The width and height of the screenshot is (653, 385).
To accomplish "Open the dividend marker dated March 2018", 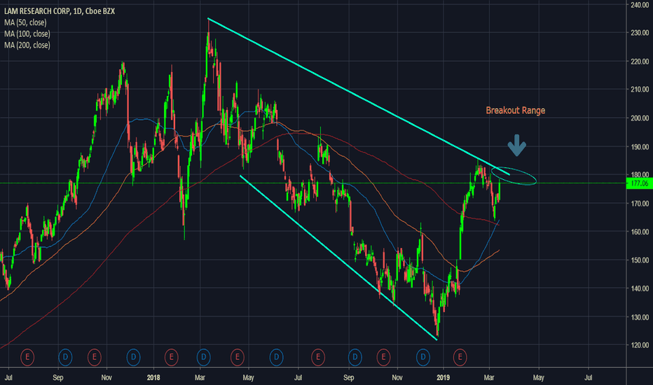I will [x=204, y=357].
